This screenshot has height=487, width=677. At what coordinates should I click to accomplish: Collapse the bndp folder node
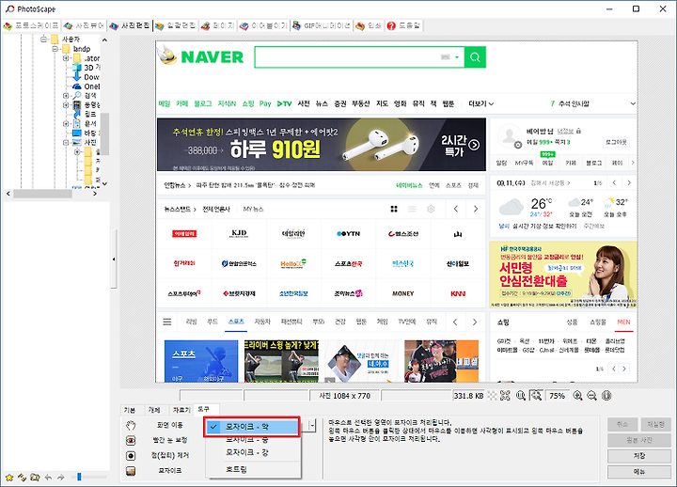pyautogui.click(x=55, y=49)
